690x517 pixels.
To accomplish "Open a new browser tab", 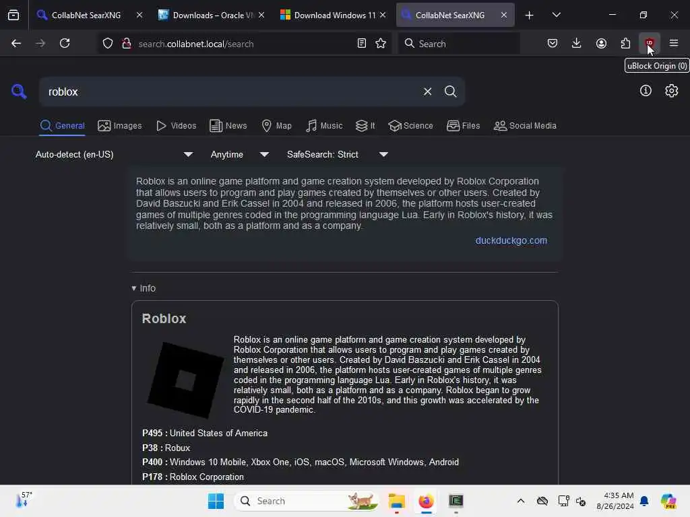I will point(530,15).
